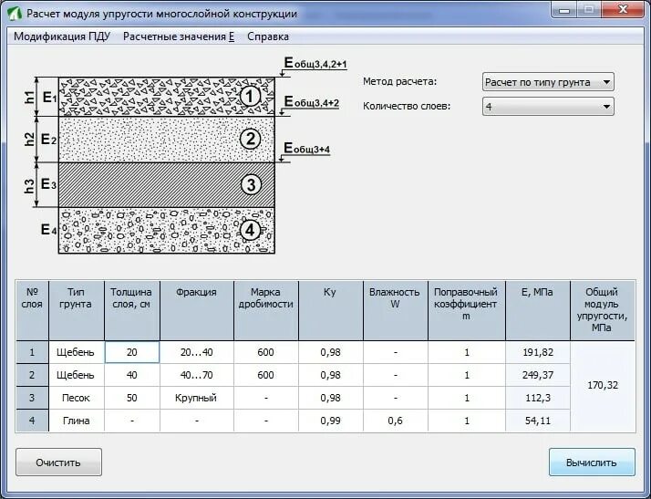Click circled layer 3 in diagram
The image size is (651, 499).
point(251,185)
